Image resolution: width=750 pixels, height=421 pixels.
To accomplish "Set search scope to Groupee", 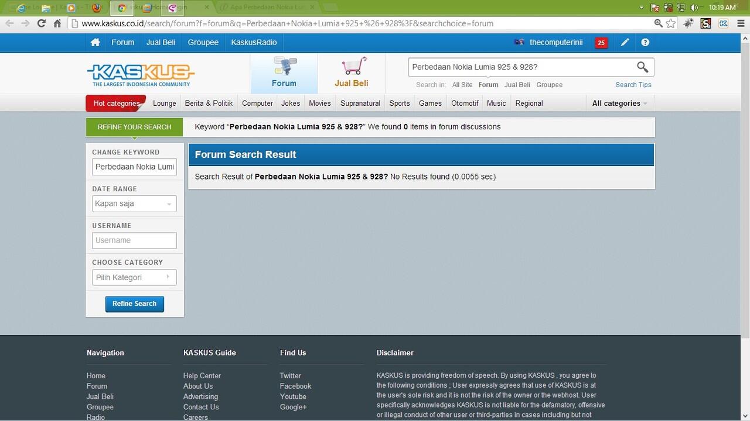I will pos(550,85).
